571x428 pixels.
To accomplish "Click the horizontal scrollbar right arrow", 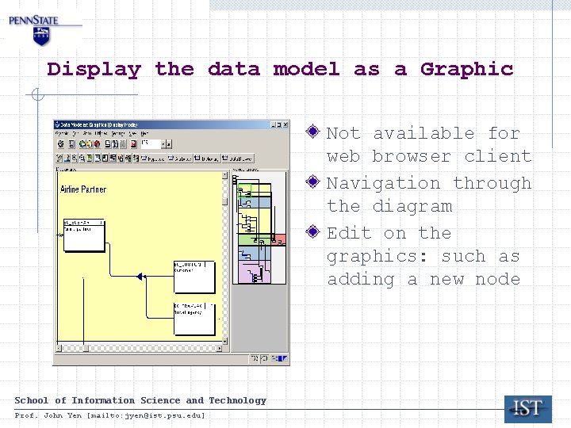I will [219, 348].
